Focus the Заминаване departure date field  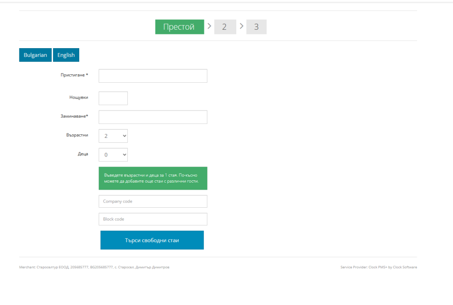[153, 117]
